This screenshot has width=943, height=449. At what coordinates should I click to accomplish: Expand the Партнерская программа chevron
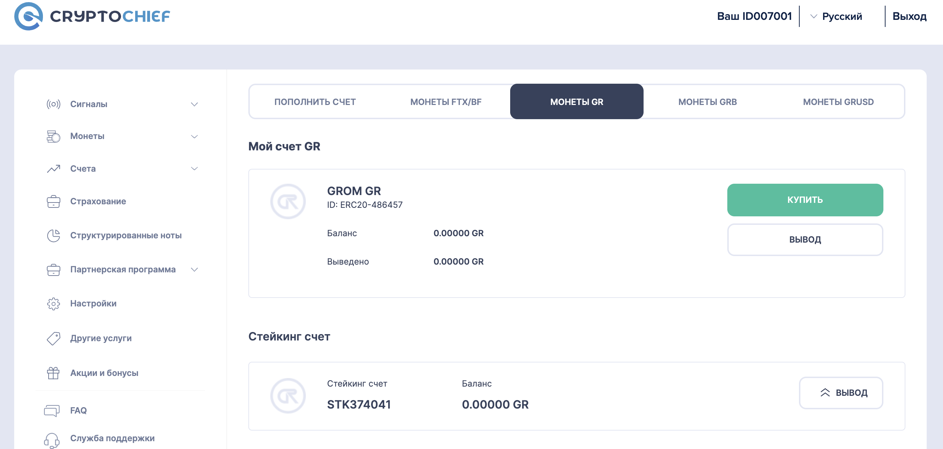[194, 270]
